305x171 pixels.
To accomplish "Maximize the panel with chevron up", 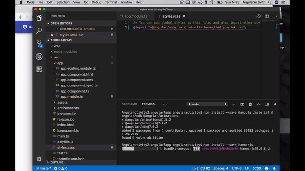I will 258,104.
